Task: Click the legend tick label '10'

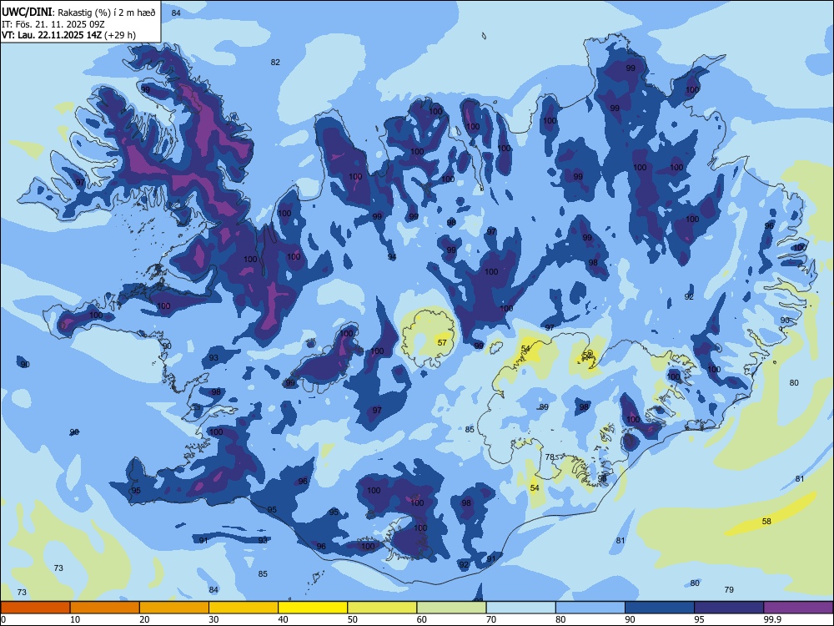Action: coord(75,619)
